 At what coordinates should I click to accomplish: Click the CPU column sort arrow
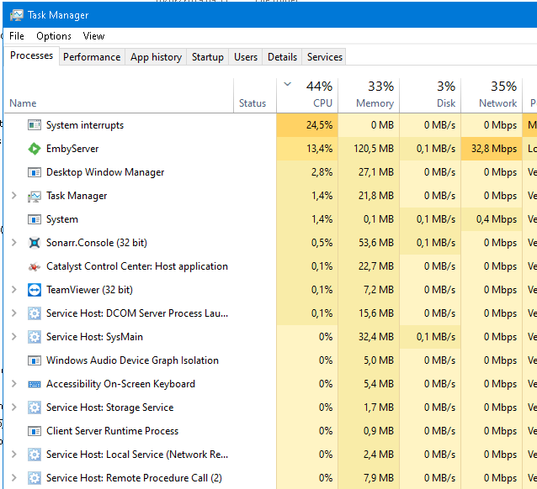289,84
